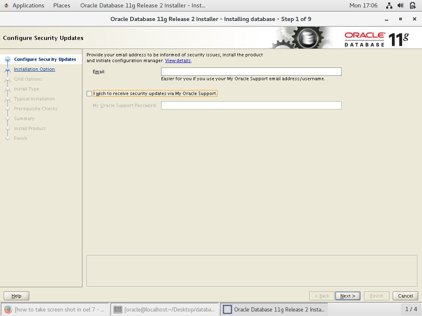Viewport: 422px width, 316px height.
Task: Switch to oracle@localhost terminal window
Action: (164, 309)
